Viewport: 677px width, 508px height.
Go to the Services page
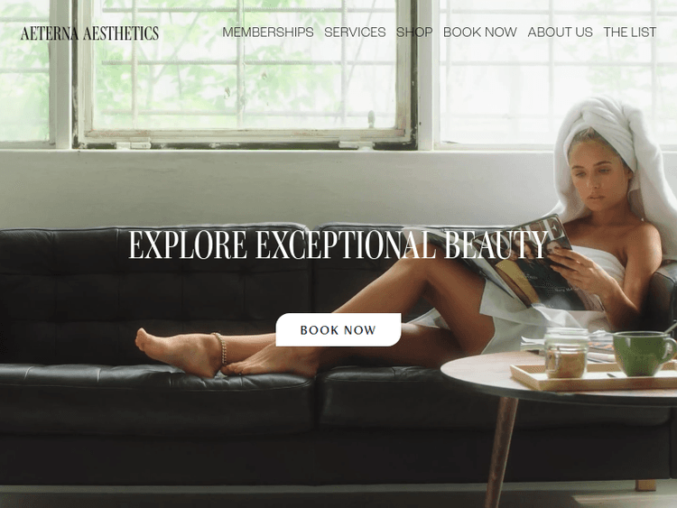(355, 32)
